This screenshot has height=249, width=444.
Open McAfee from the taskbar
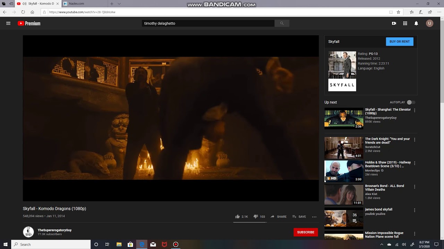(x=164, y=245)
